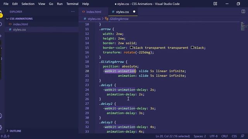Image resolution: width=248 pixels, height=139 pixels.
Task: Click 'height: 2vw;' on line 13
Action: point(114,39)
